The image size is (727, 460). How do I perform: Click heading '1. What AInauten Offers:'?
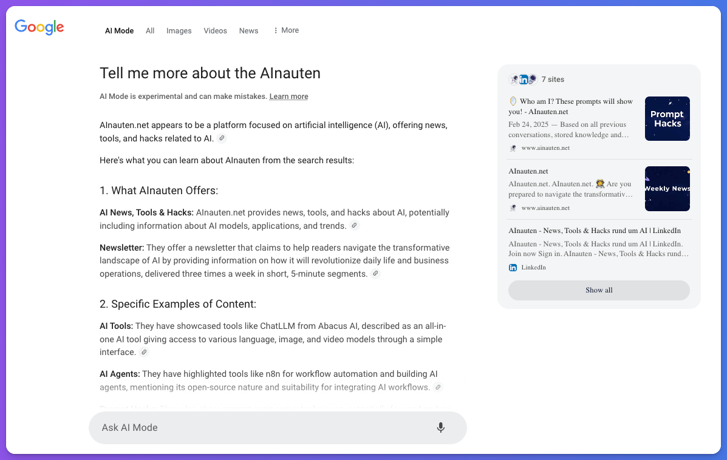159,191
